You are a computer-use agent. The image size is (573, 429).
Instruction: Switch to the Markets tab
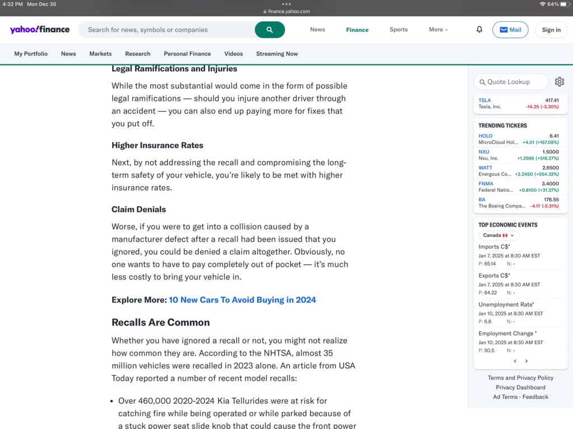(100, 54)
